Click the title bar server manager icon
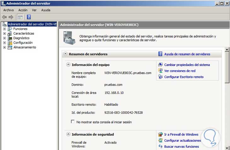230x150 pixels. coord(3,3)
